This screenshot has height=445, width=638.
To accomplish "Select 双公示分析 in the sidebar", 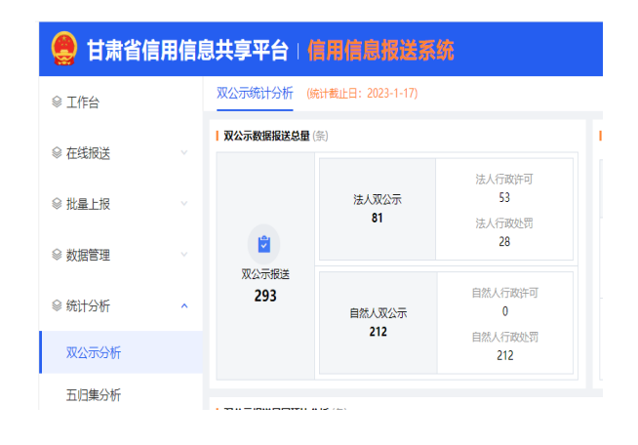I will pos(94,352).
